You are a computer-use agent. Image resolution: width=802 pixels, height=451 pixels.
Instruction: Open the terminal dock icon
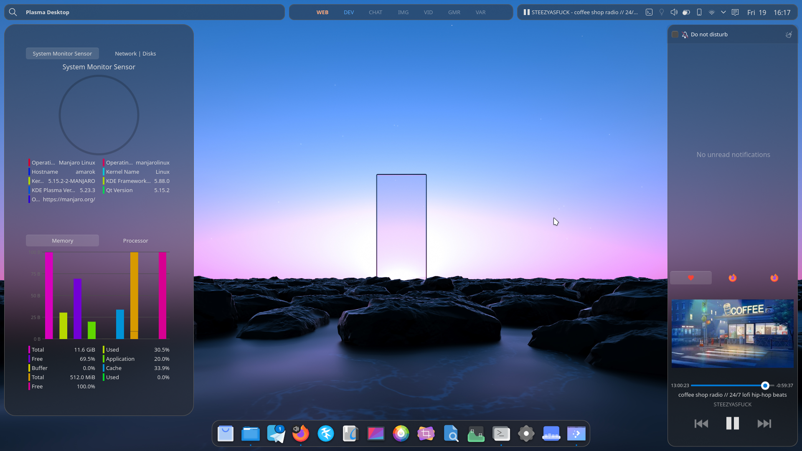tap(501, 433)
